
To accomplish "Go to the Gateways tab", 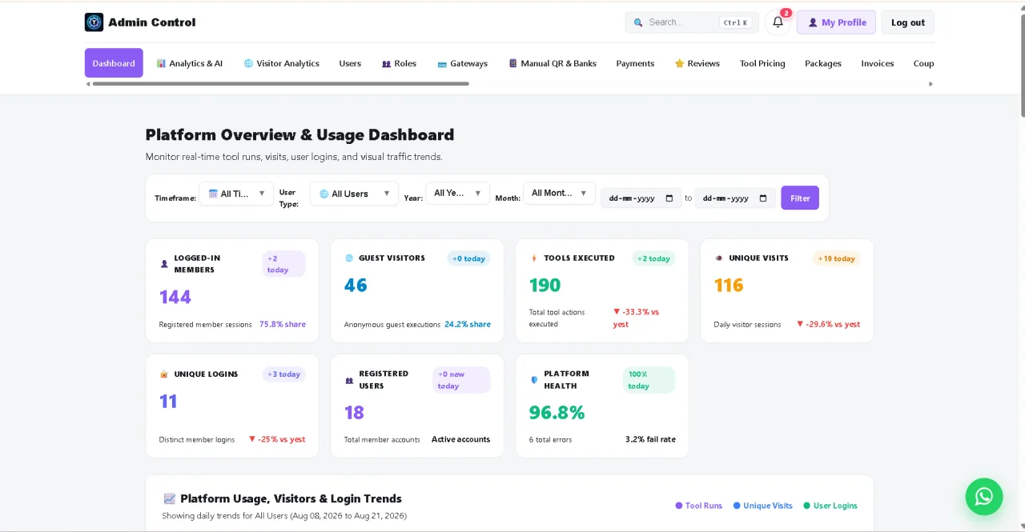I will coord(462,63).
